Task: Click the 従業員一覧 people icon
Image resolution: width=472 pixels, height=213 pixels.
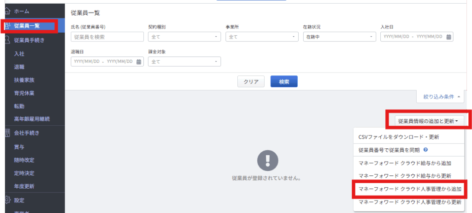Action: (7, 26)
